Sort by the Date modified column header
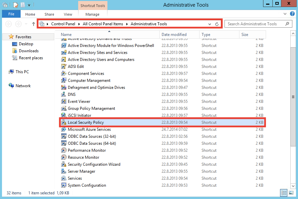Screen dimensions: 298x199 tap(174, 35)
